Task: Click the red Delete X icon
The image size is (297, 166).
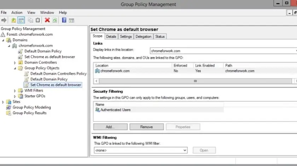Action: point(47,20)
